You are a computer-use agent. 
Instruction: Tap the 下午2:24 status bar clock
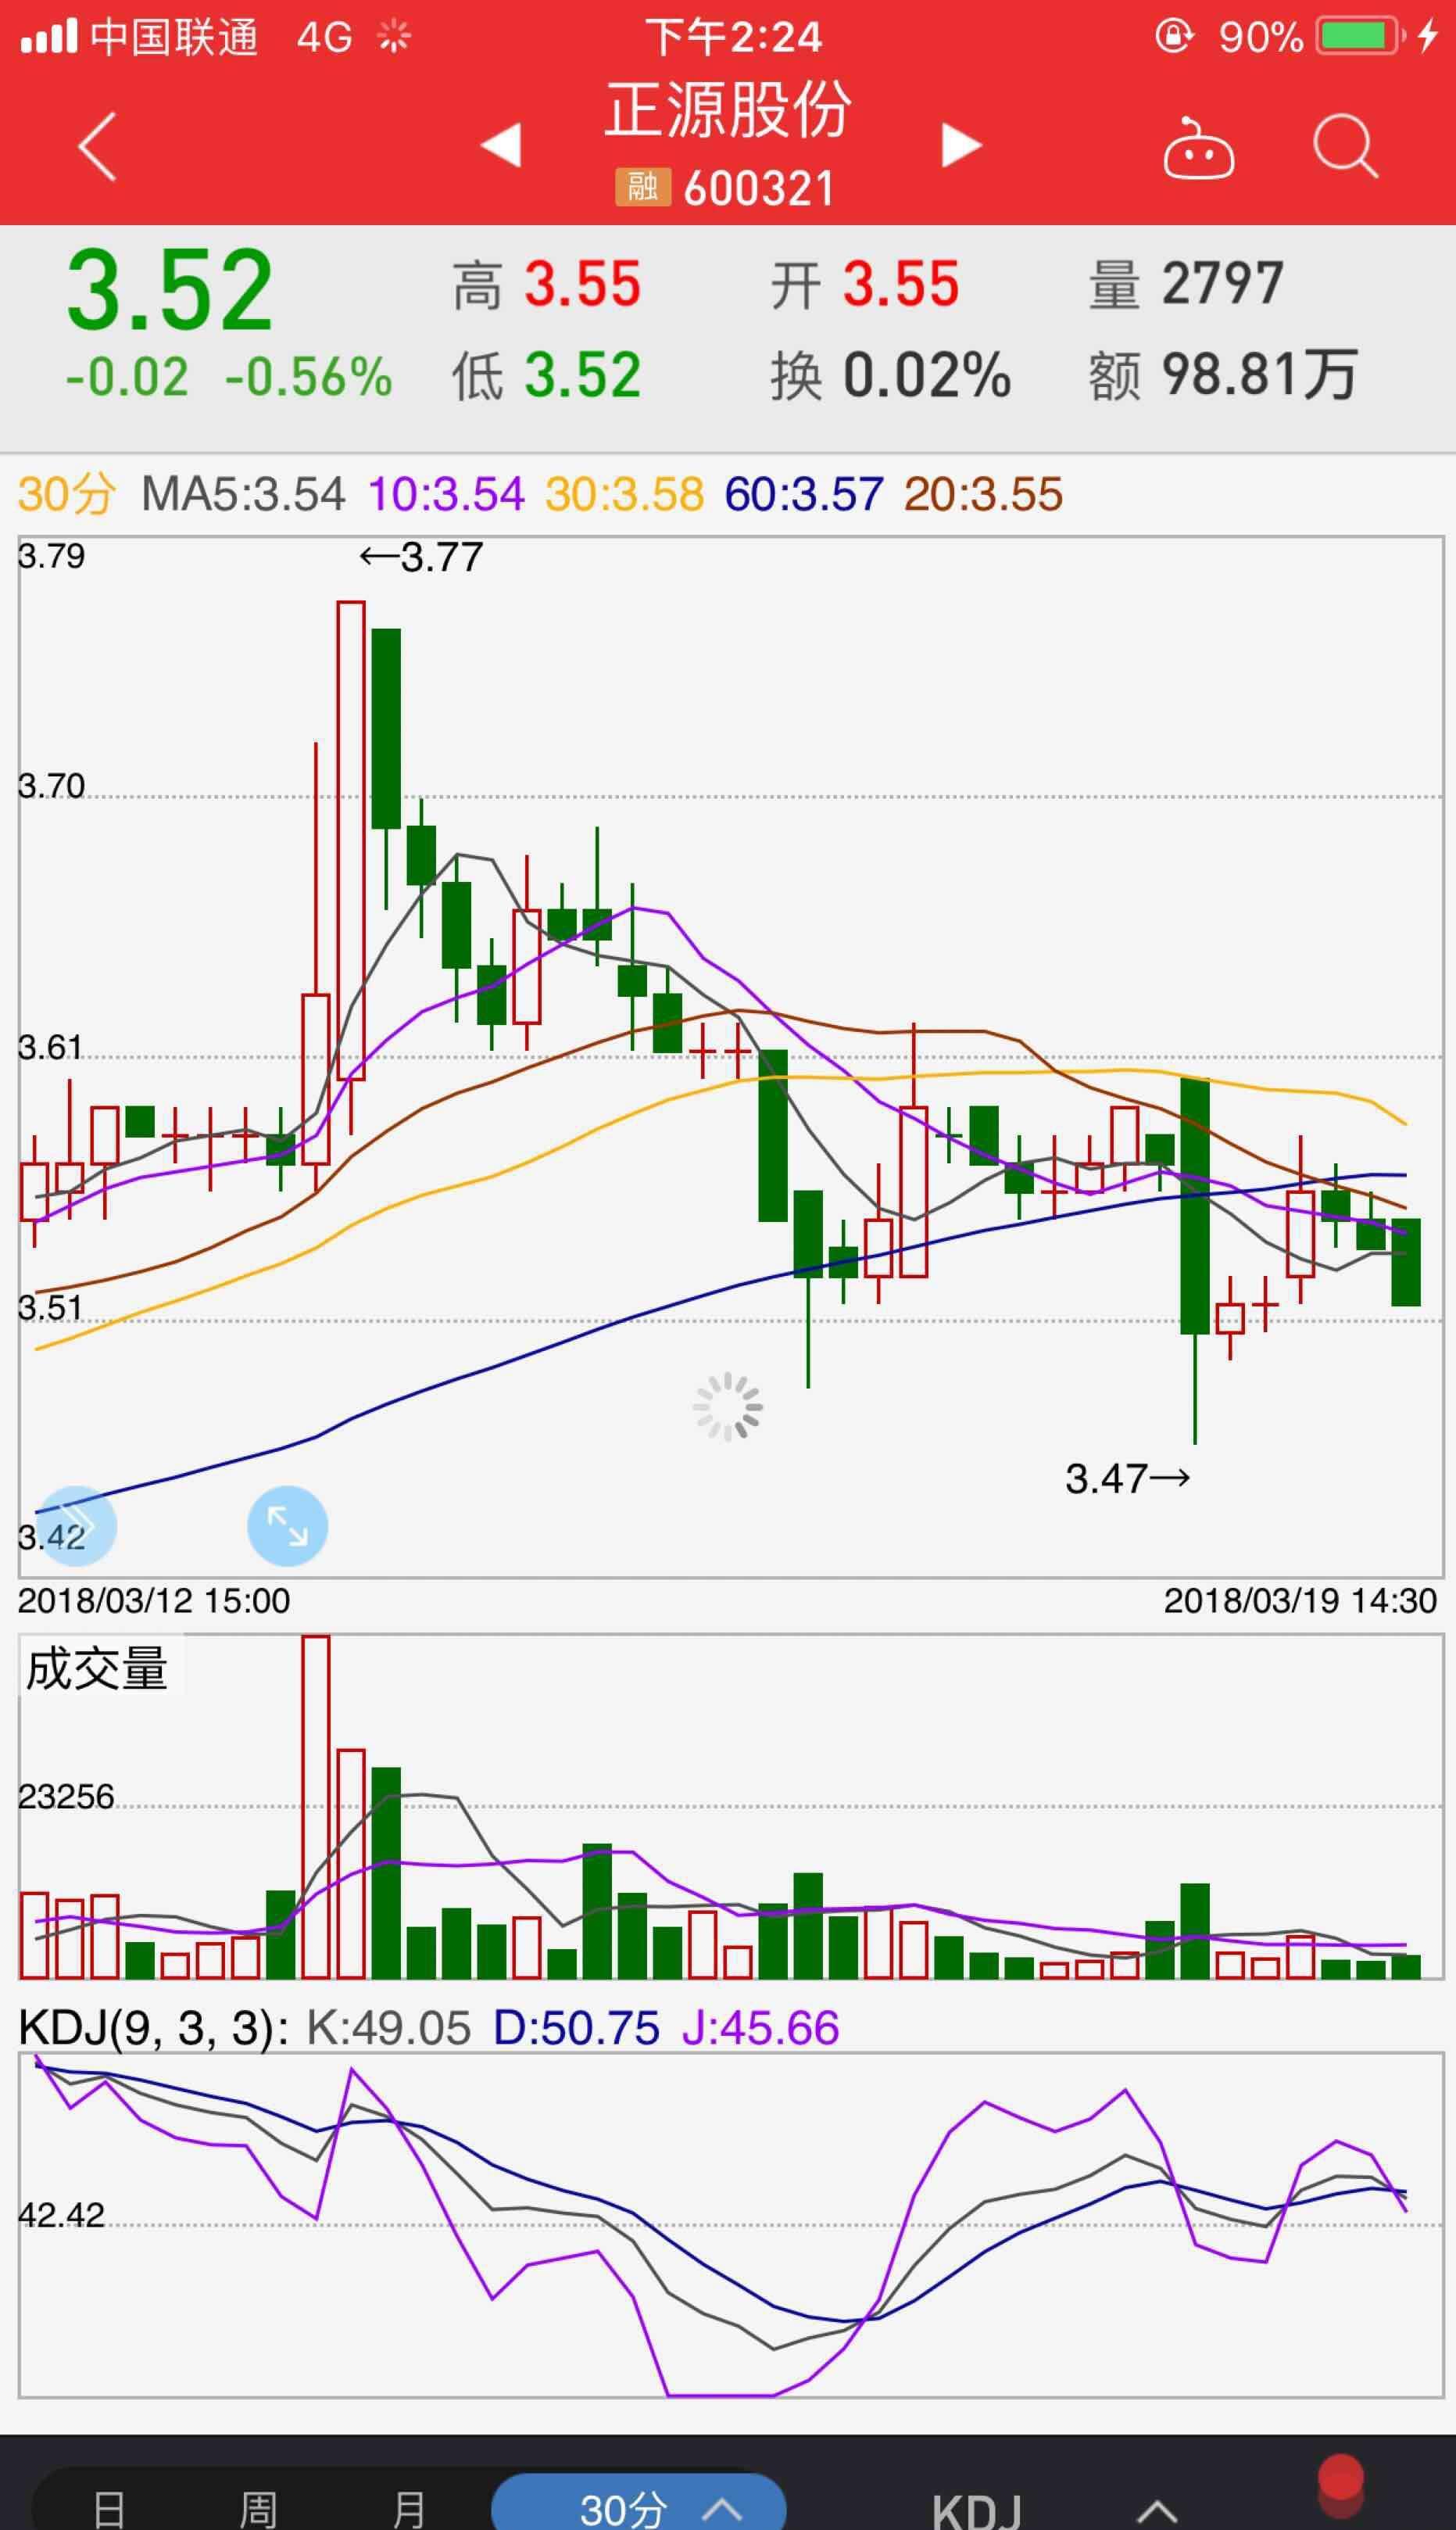pyautogui.click(x=733, y=38)
